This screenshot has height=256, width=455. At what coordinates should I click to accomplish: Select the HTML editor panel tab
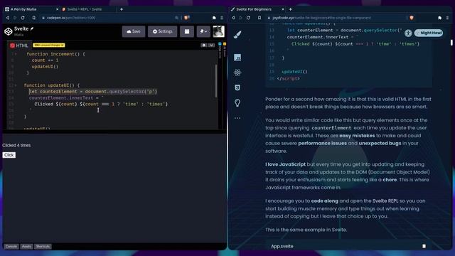[x=19, y=46]
